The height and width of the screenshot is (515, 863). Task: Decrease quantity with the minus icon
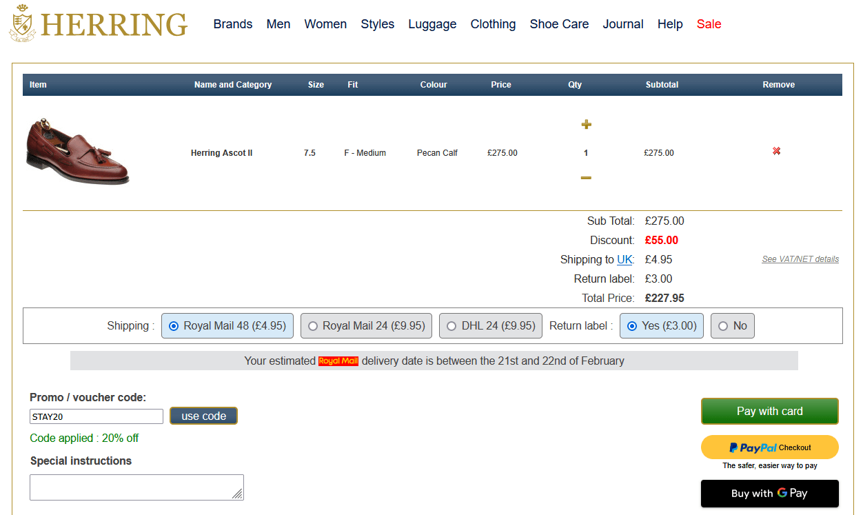point(586,178)
